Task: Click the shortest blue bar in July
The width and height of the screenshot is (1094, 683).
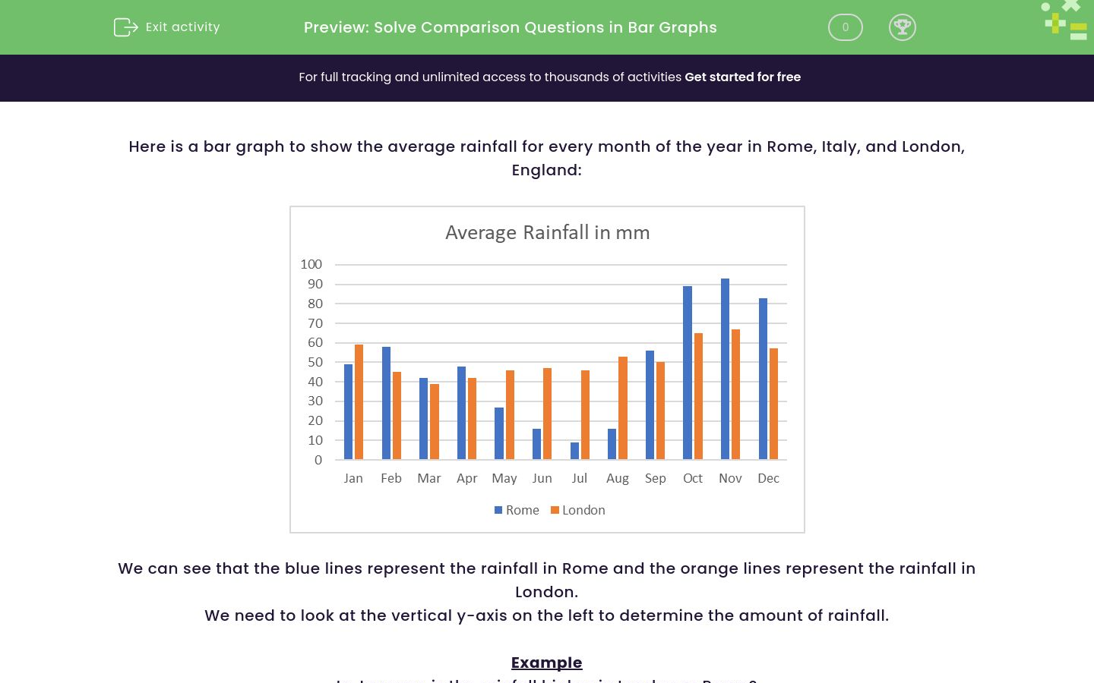Action: [x=574, y=452]
